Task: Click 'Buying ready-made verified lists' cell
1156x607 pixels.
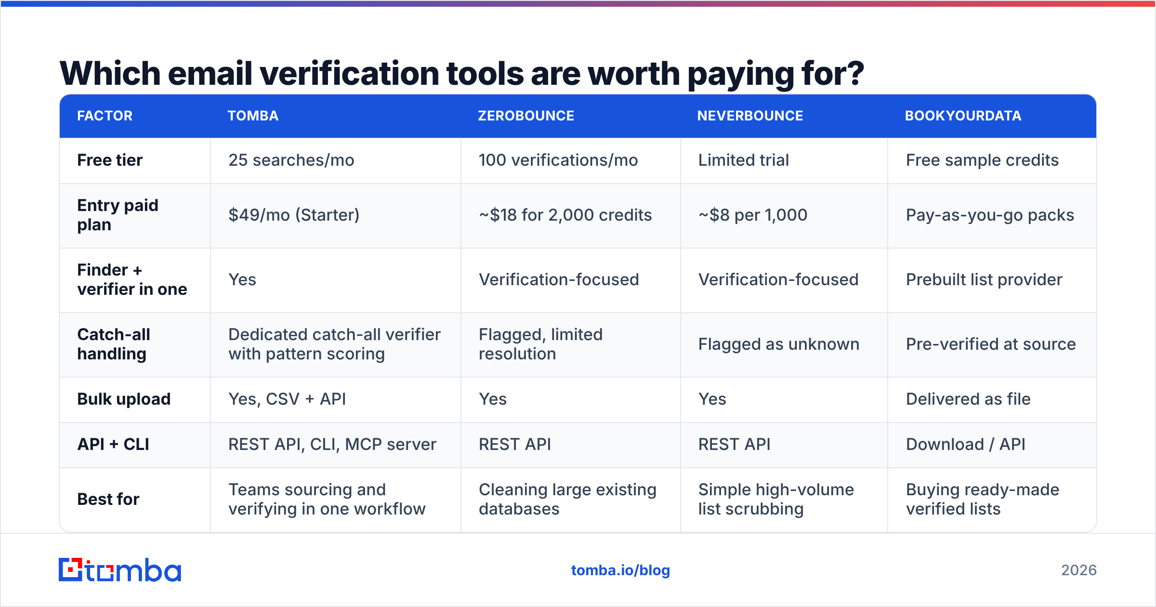Action: (x=983, y=499)
